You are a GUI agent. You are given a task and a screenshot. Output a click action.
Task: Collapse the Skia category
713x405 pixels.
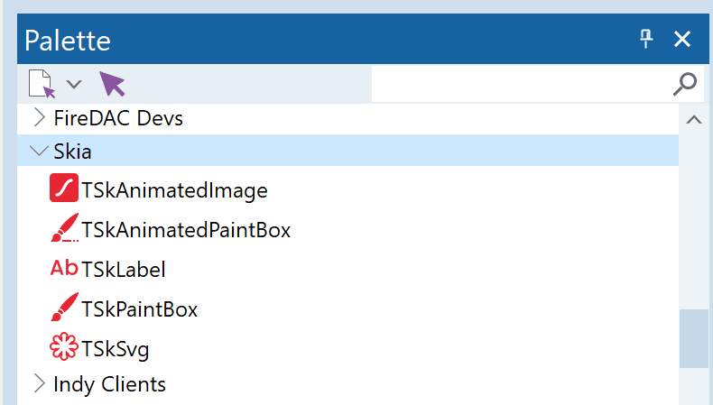click(39, 151)
